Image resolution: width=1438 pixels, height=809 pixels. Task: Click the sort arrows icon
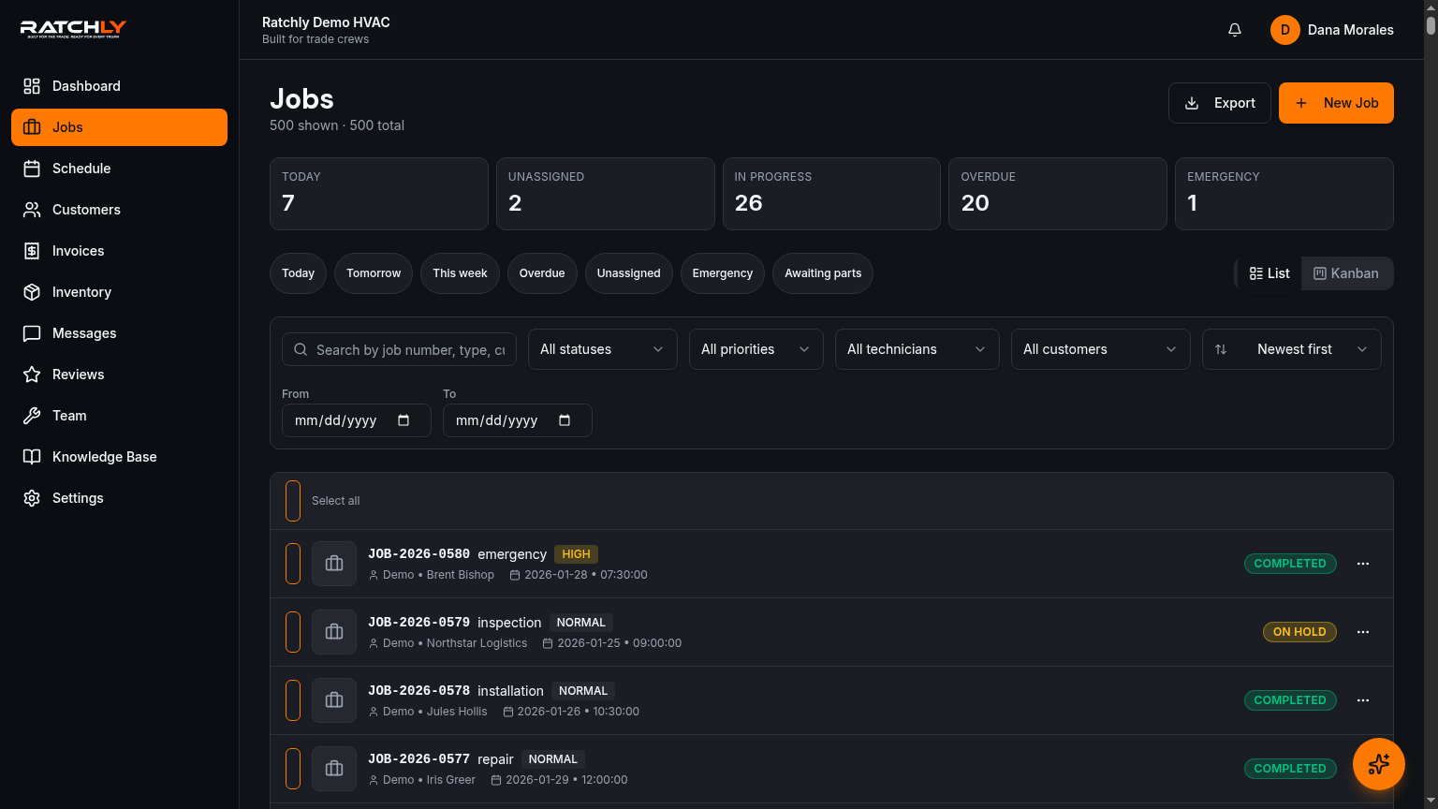pos(1221,349)
